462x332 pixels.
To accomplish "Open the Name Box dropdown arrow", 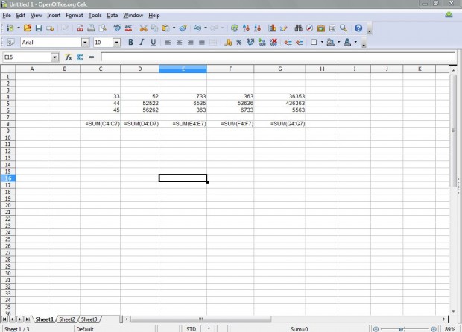I will tap(55, 57).
